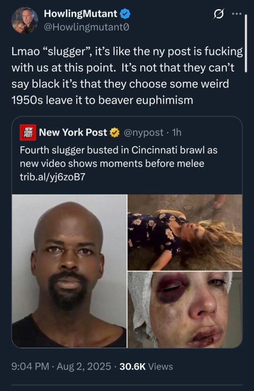This screenshot has height=391, width=254.
Task: Click HowlingMutant's blue verified badge
Action: [x=125, y=14]
